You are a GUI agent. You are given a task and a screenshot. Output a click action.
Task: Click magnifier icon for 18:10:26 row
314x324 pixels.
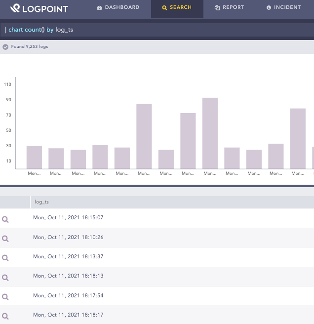tap(5, 238)
